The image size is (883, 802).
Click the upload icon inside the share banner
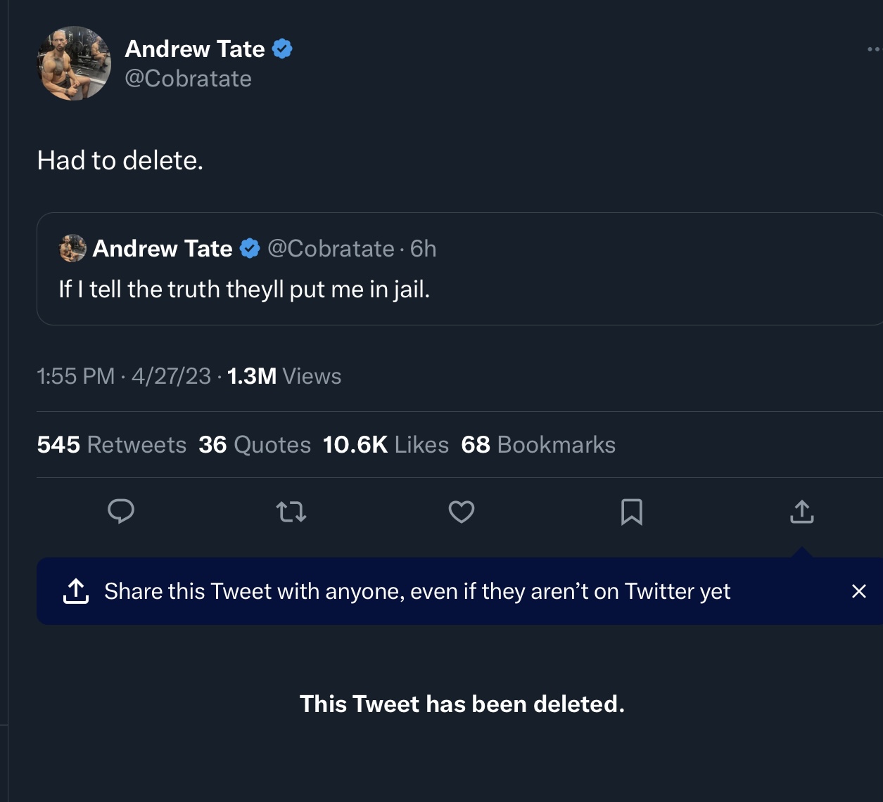pyautogui.click(x=75, y=591)
